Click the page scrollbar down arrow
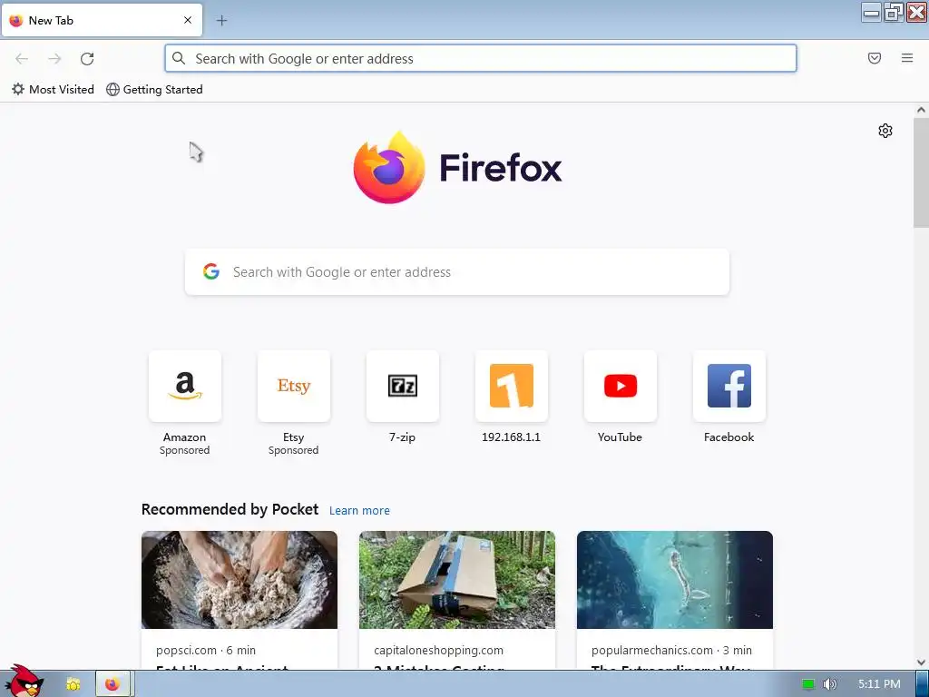This screenshot has height=697, width=929. click(x=921, y=663)
